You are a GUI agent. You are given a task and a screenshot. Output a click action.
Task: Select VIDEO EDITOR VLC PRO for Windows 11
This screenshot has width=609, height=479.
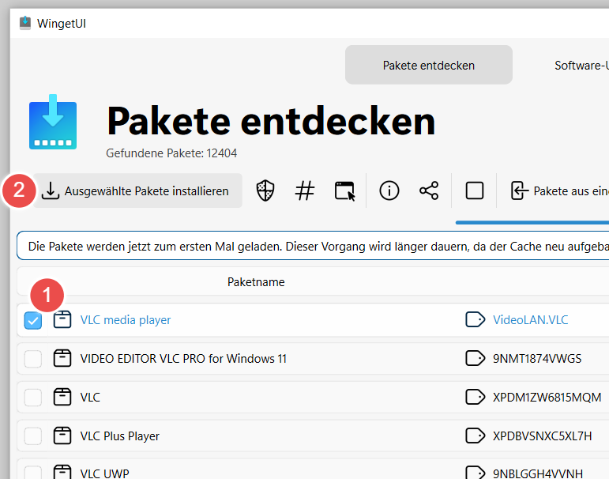tap(183, 359)
